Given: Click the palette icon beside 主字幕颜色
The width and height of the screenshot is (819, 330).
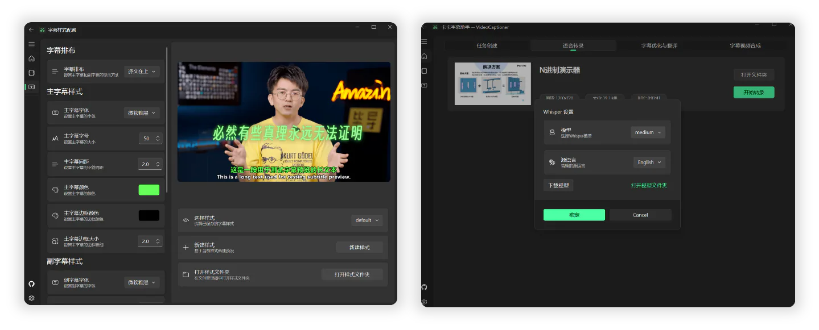Looking at the screenshot, I should click(55, 190).
